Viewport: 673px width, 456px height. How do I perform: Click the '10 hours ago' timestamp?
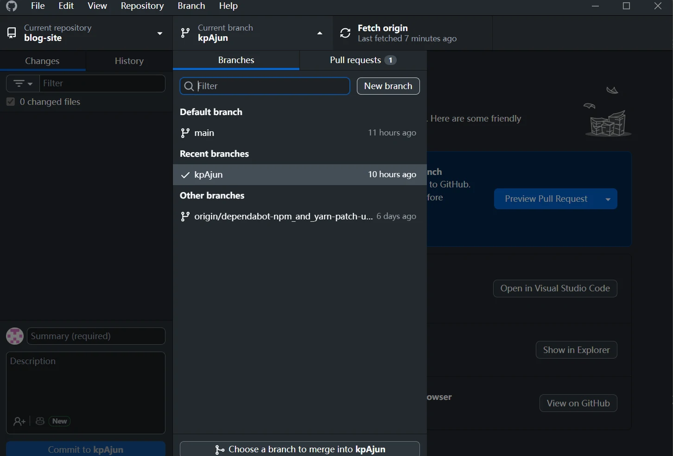tap(392, 174)
